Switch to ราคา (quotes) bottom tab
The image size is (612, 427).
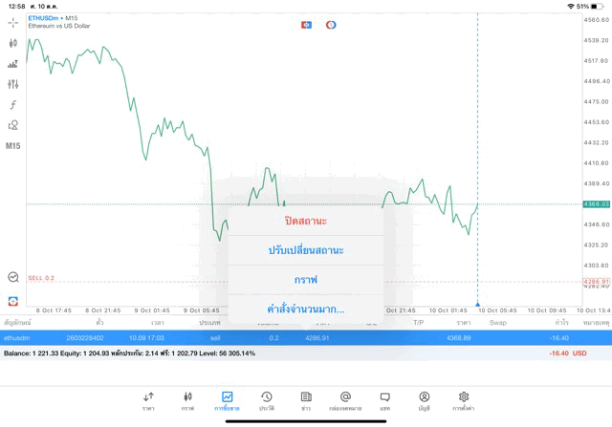pyautogui.click(x=148, y=400)
